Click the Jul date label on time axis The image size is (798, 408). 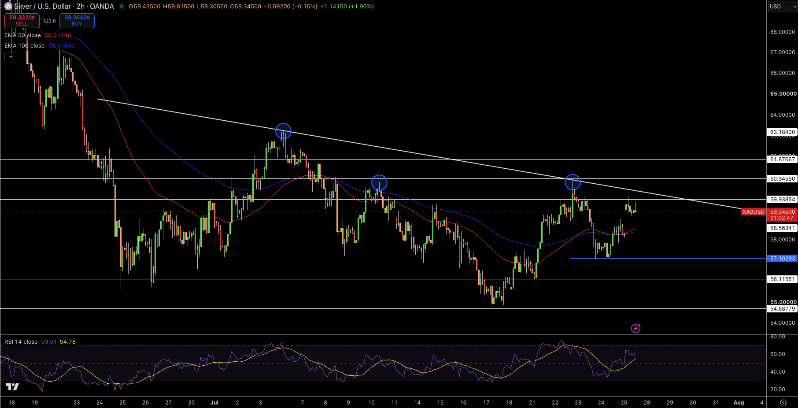click(214, 403)
